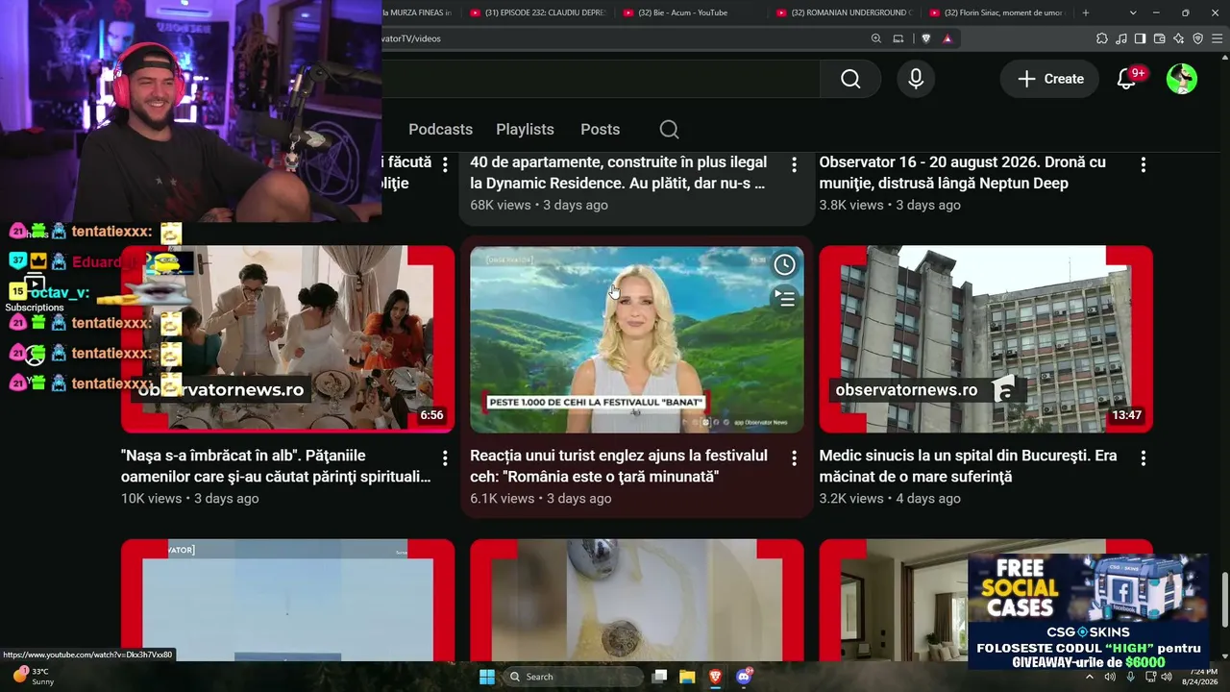Open the Brave Leo AI sparkle icon
The height and width of the screenshot is (692, 1230).
pos(1179,38)
